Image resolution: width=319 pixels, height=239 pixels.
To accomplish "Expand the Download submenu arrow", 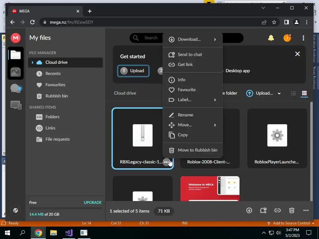I will point(215,40).
